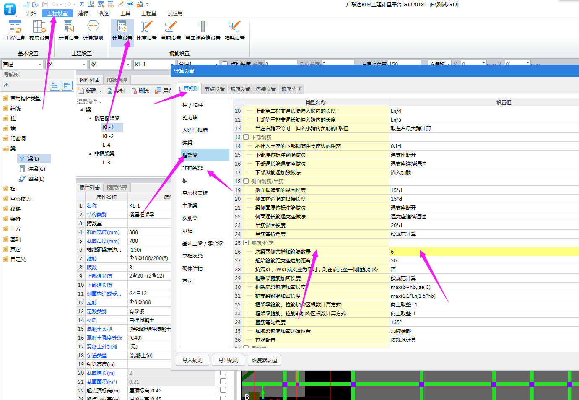Image resolution: width=579 pixels, height=400 pixels.
Task: Toggle the 点加长度 checkbox
Action: click(x=225, y=64)
